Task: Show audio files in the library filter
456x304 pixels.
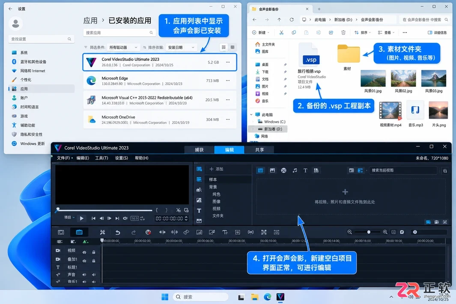Action: tap(295, 170)
